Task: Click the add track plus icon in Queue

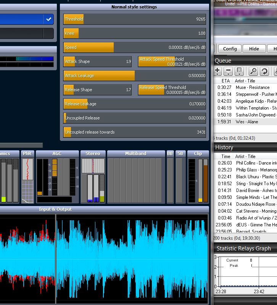Action: [217, 70]
